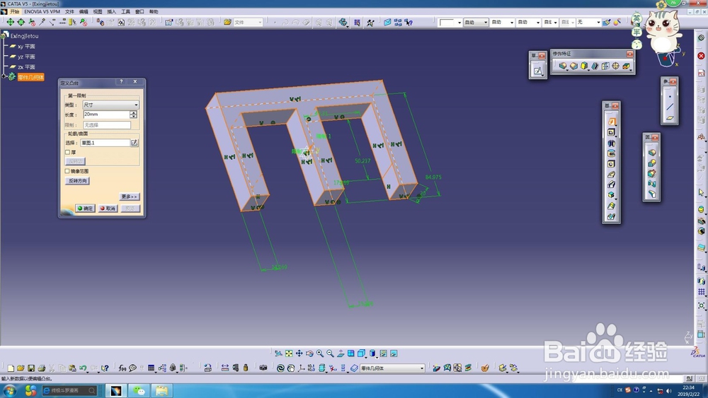Viewport: 708px width, 398px height.
Task: Select the Shell tool
Action: pos(595,66)
